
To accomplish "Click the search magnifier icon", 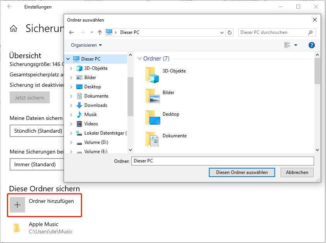I will pos(311,32).
